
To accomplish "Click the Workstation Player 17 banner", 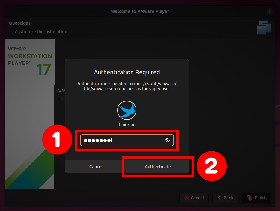I will pos(30,114).
